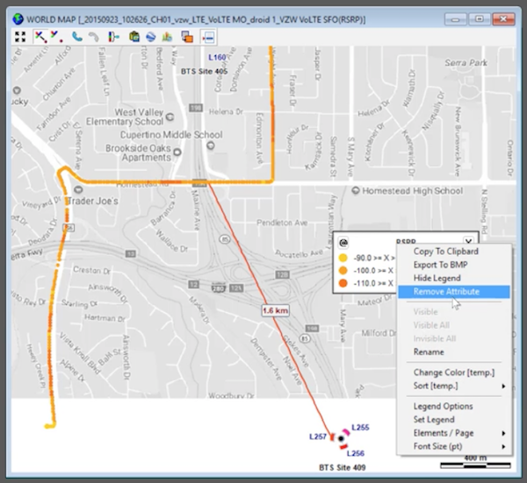Toggle the legend line display icon

point(208,37)
